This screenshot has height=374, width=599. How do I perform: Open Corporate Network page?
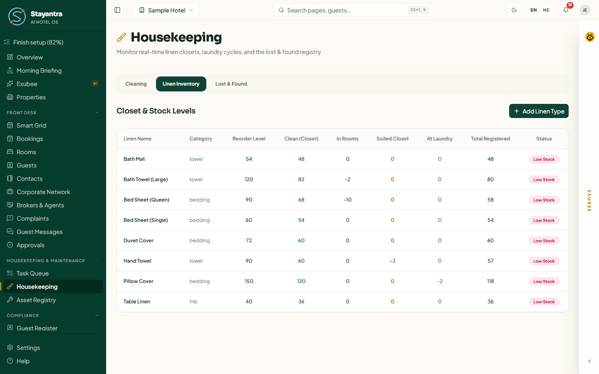(53, 192)
